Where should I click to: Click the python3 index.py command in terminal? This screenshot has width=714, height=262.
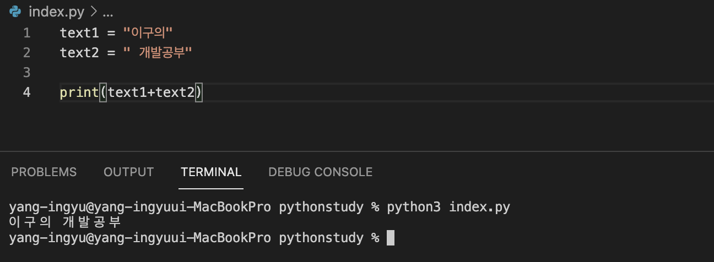pos(448,208)
